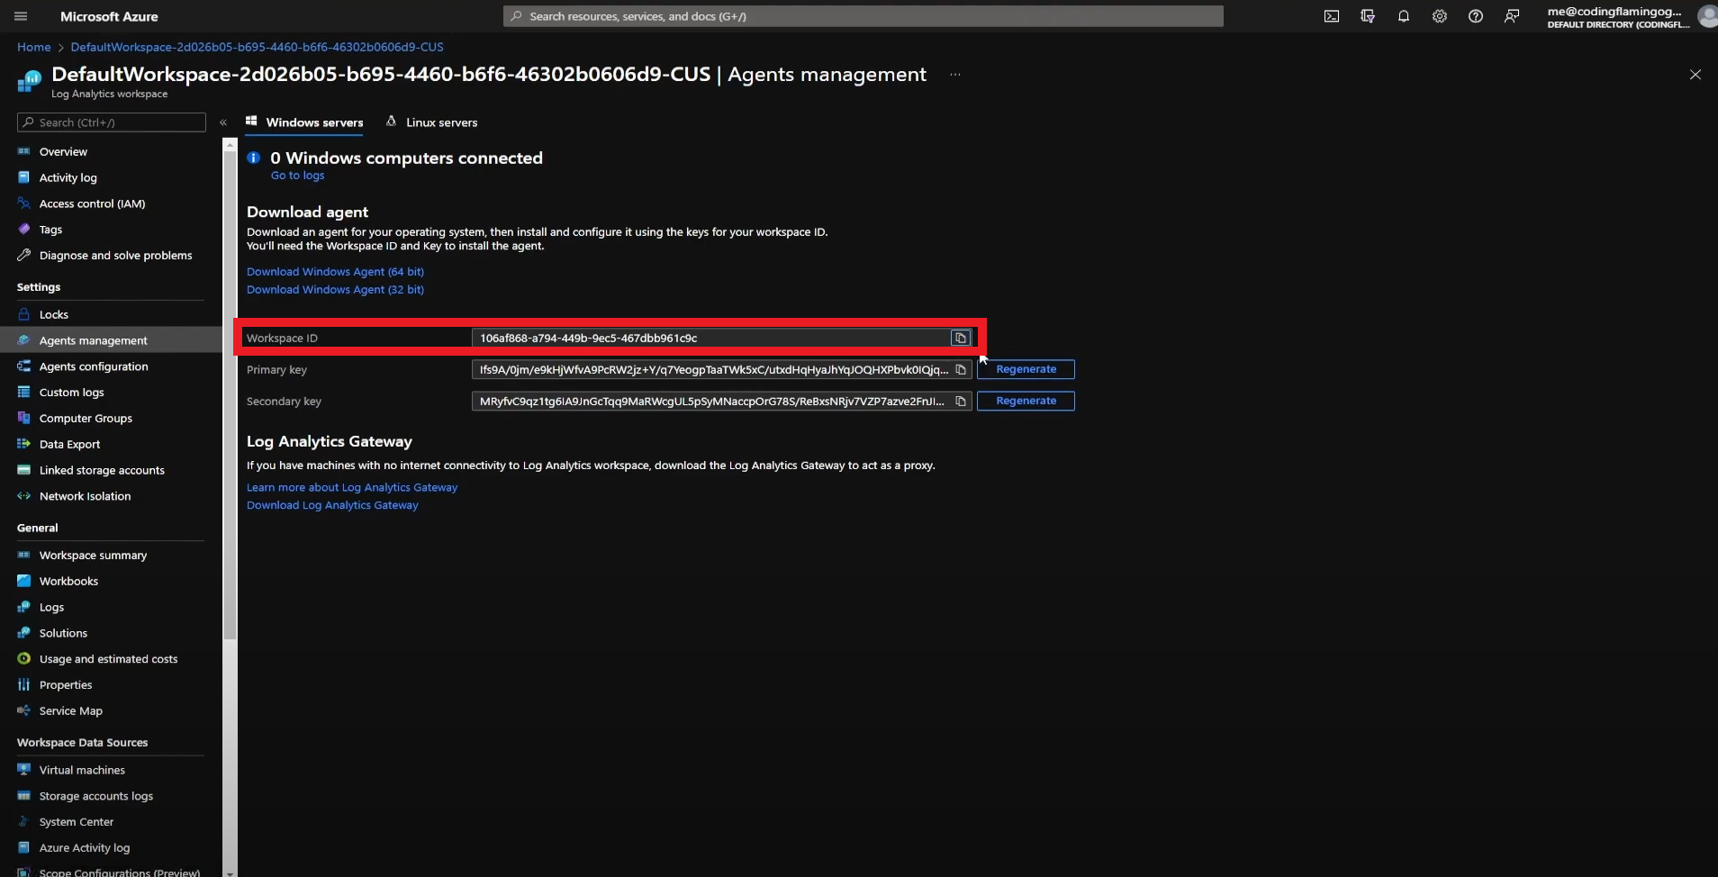Click the Tags icon in the sidebar

tap(24, 229)
